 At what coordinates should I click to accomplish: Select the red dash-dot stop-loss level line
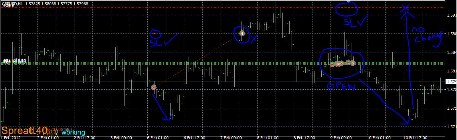(x=223, y=8)
